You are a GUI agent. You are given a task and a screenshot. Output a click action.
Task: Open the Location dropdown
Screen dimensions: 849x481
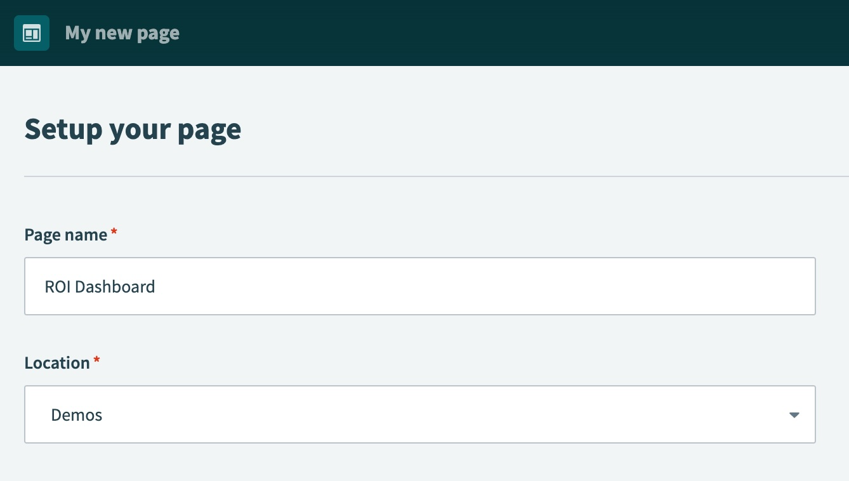point(419,414)
